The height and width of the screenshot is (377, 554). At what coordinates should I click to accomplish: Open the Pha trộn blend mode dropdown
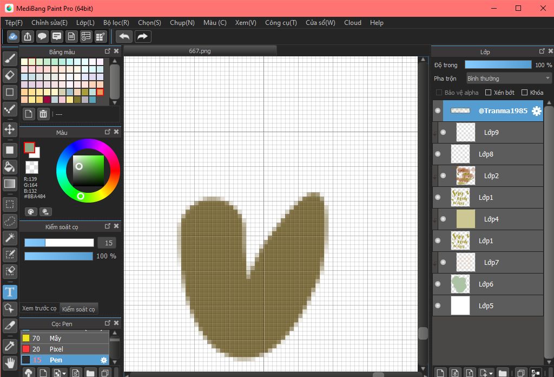point(509,79)
